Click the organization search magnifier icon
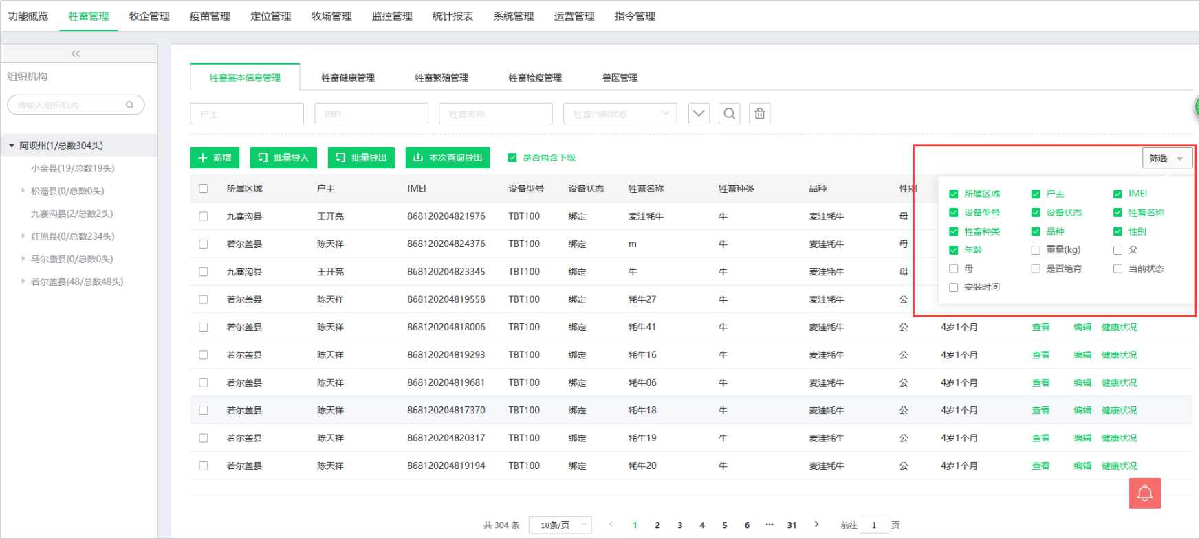Viewport: 1200px width, 539px height. tap(129, 105)
